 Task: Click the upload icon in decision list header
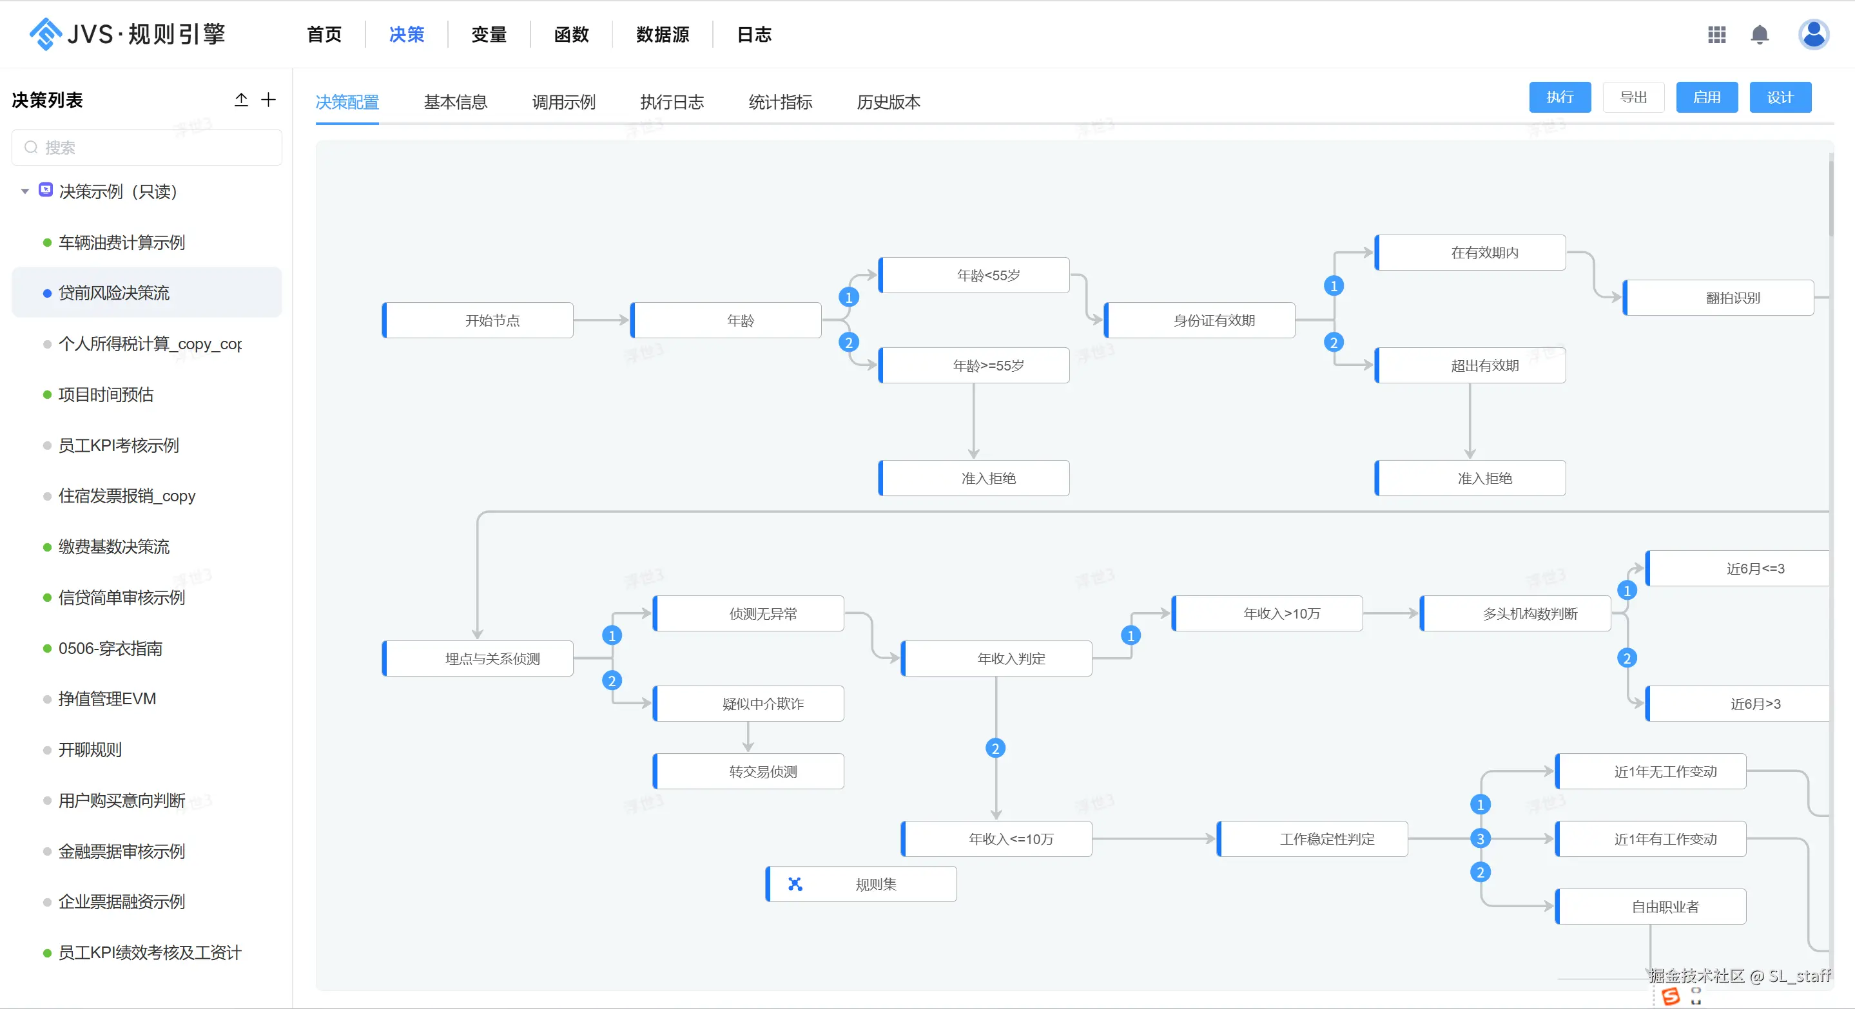point(241,100)
